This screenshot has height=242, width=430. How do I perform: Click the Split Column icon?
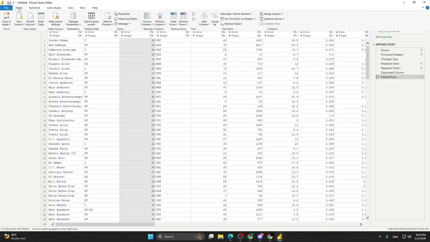[x=204, y=16]
